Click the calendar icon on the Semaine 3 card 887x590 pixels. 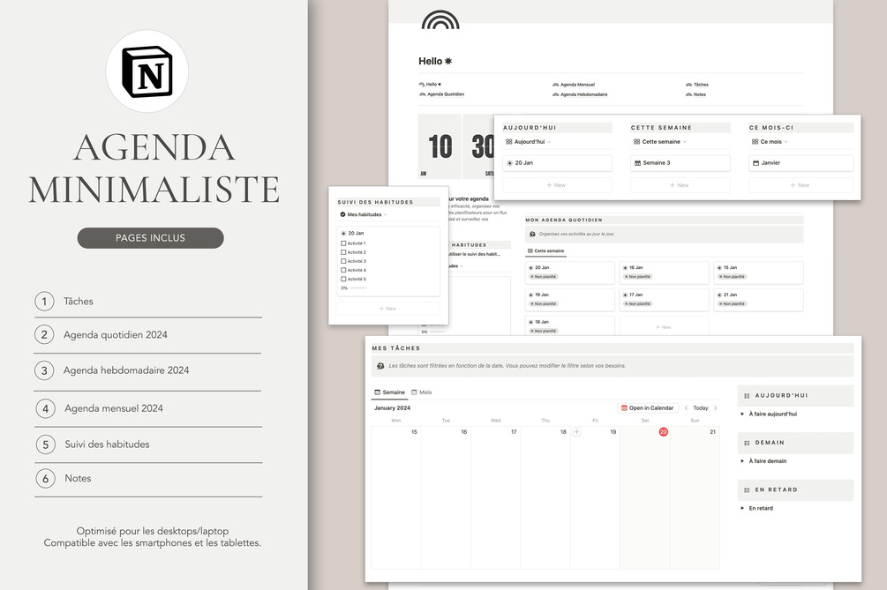637,163
